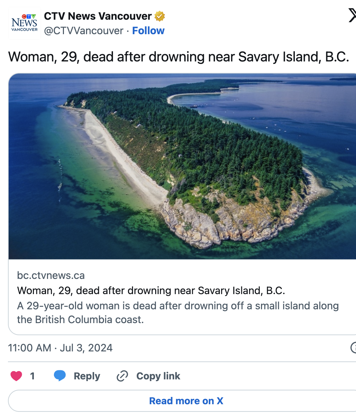Image resolution: width=356 pixels, height=417 pixels.
Task: Click the like count number 1
Action: [x=32, y=376]
